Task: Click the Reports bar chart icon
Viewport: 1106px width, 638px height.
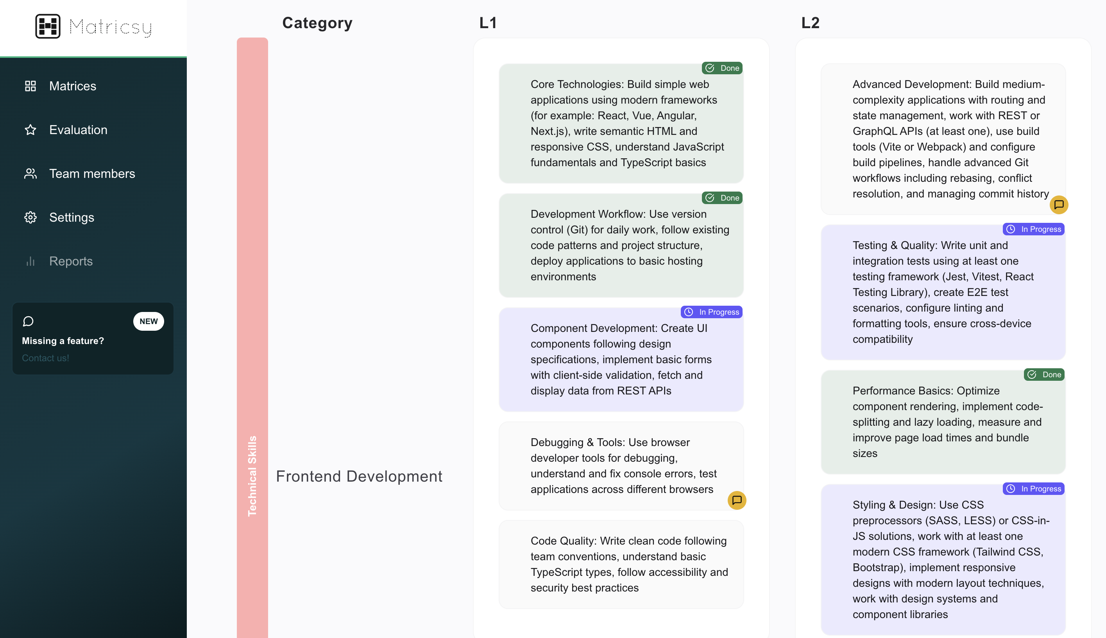Action: (30, 261)
